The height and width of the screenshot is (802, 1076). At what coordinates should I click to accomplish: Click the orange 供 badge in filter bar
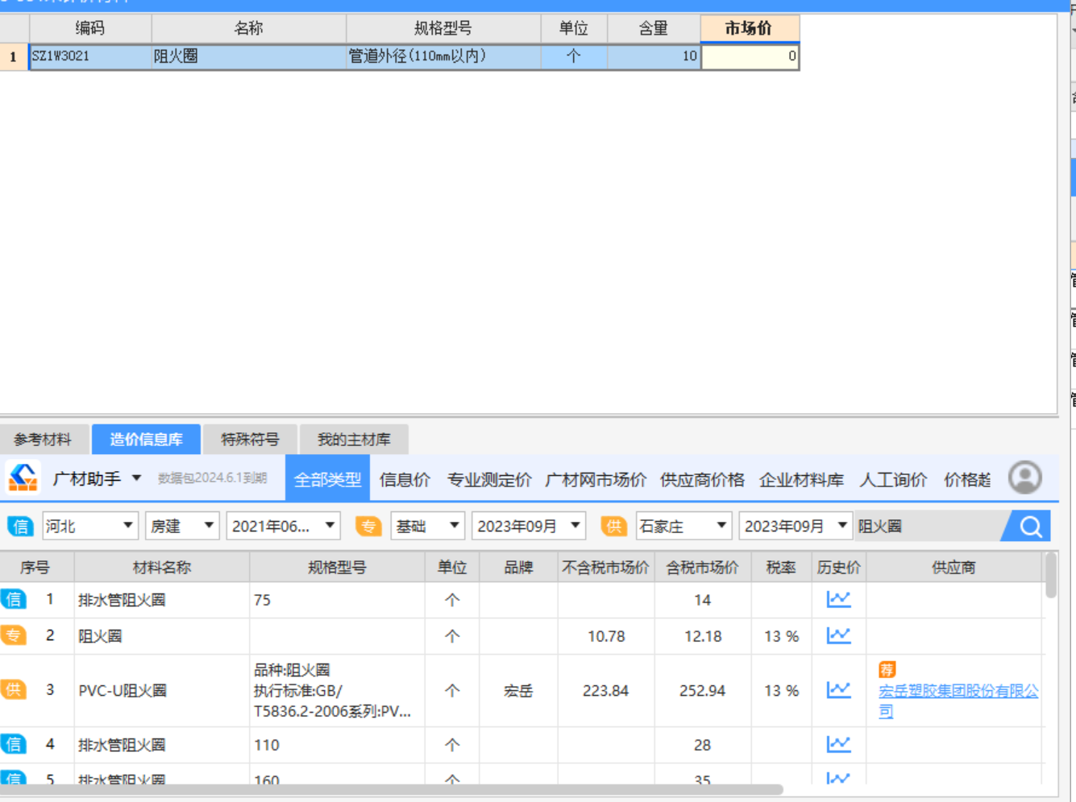point(613,527)
